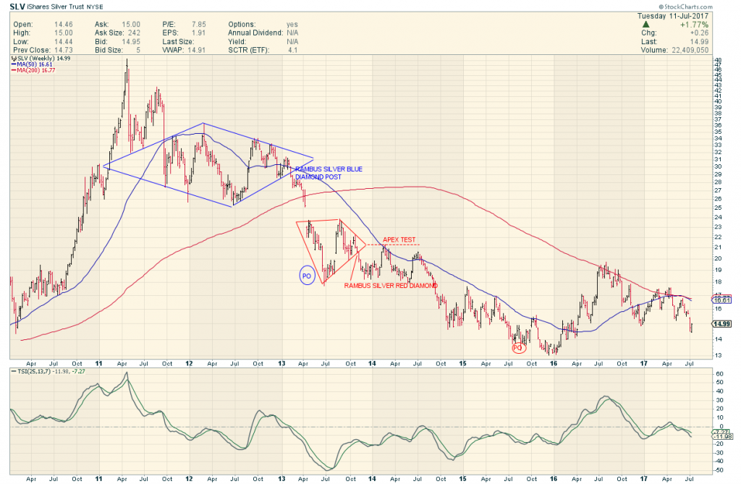Click the 'SLV (Weekly) 14.99' chart legend

pos(41,59)
